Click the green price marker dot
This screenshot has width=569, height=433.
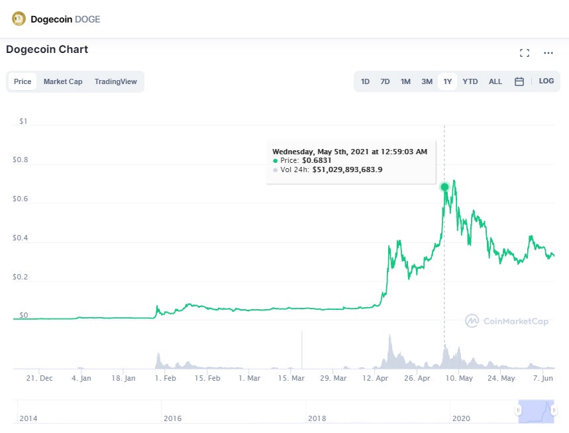[444, 187]
